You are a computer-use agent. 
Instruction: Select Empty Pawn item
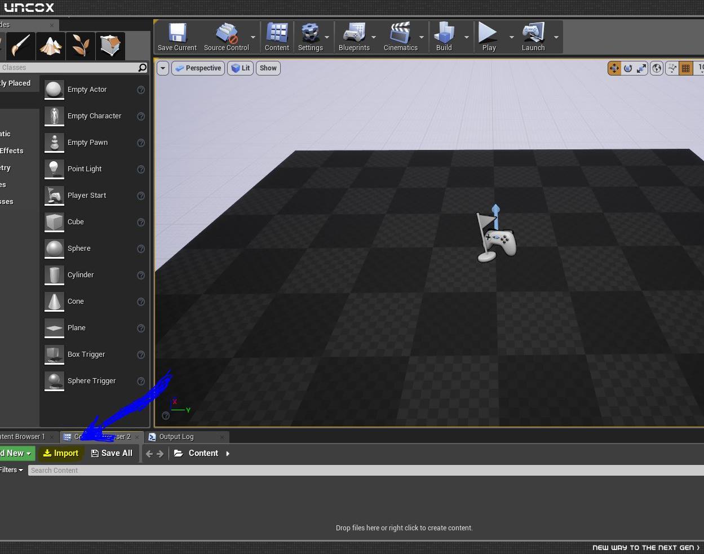click(95, 143)
